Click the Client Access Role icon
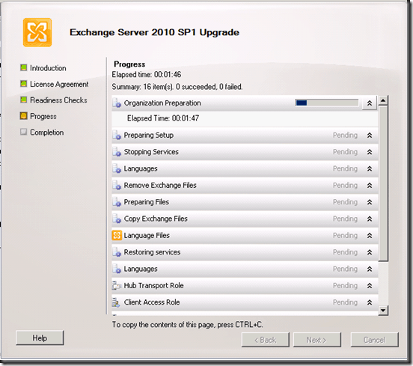The height and width of the screenshot is (366, 413). (116, 302)
